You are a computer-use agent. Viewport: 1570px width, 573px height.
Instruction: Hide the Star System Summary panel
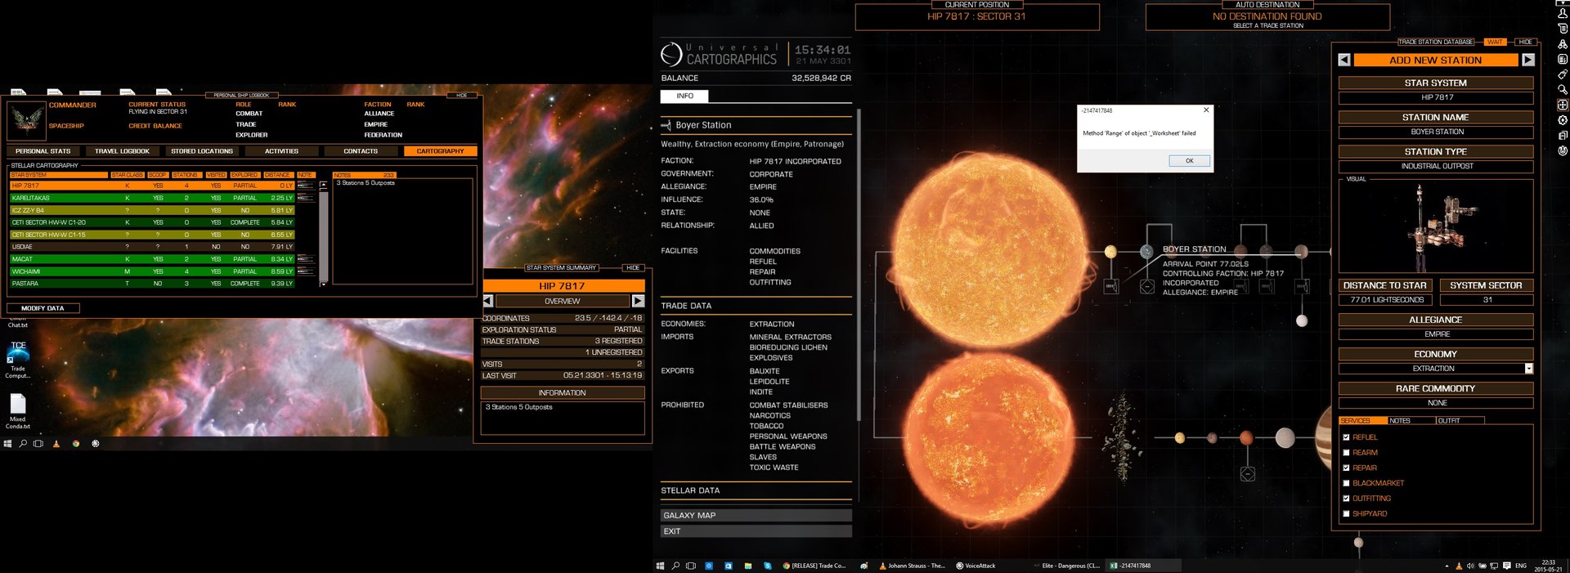(x=633, y=268)
